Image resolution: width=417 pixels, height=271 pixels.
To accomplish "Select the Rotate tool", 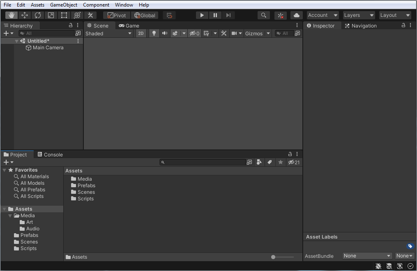I will (38, 15).
